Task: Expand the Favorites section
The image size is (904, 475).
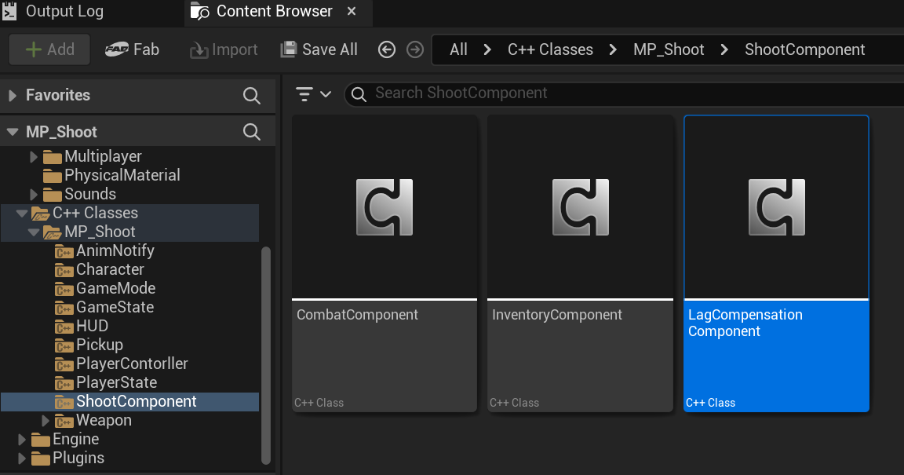Action: tap(12, 95)
